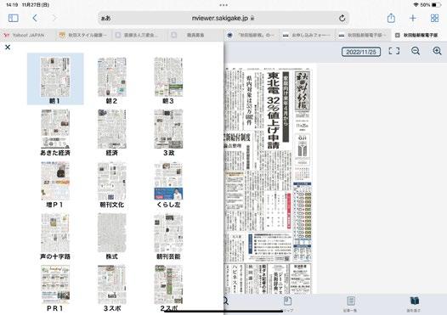This screenshot has width=447, height=315.
Task: Select the nviewer.sakigake.jp address field
Action: 223,18
